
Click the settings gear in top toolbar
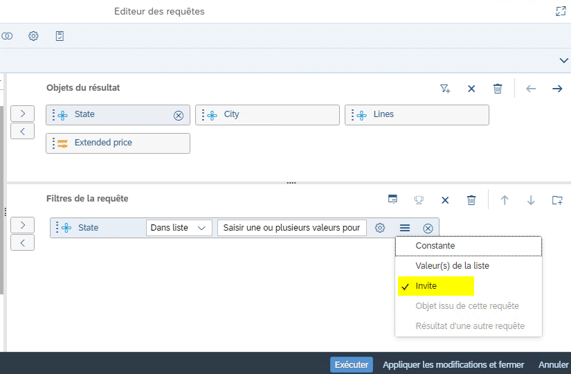tap(33, 36)
